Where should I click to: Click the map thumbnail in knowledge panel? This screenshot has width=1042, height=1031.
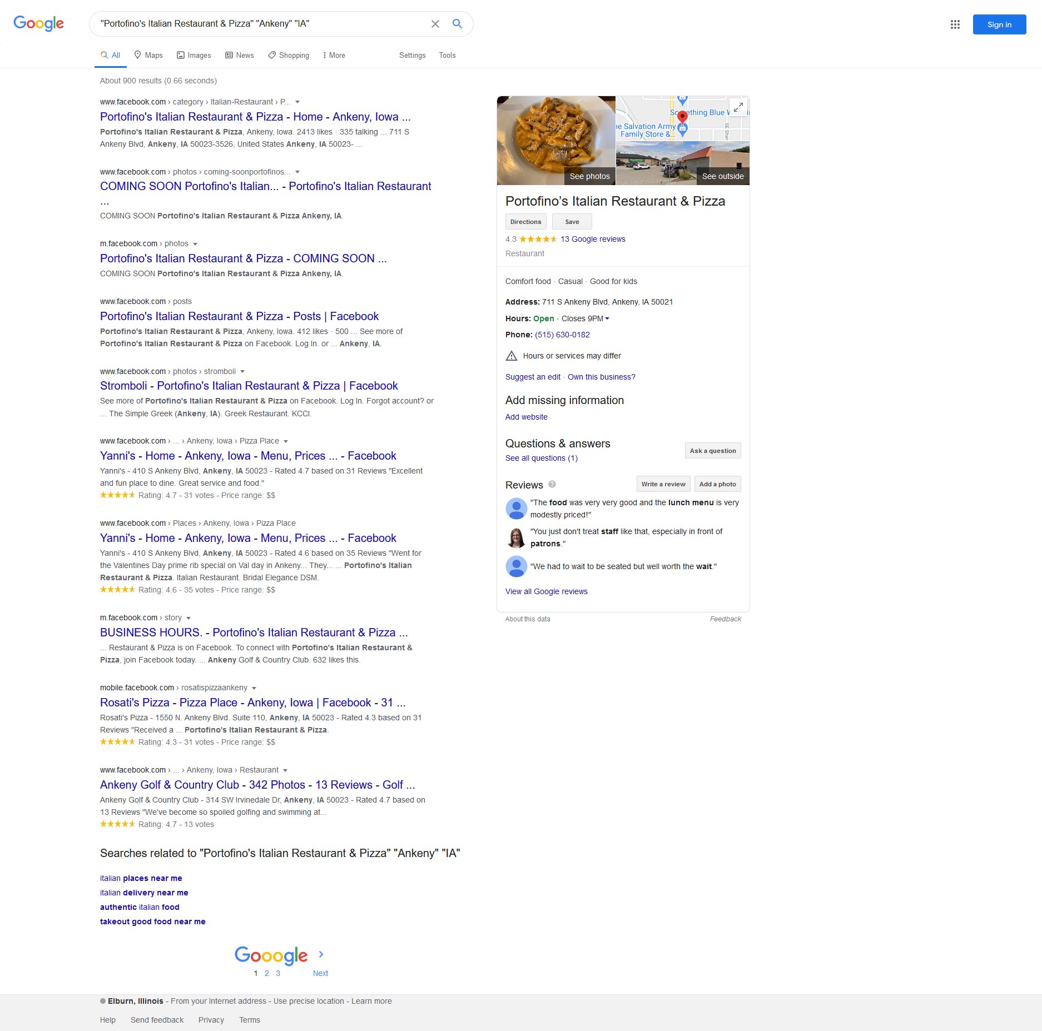tap(683, 118)
